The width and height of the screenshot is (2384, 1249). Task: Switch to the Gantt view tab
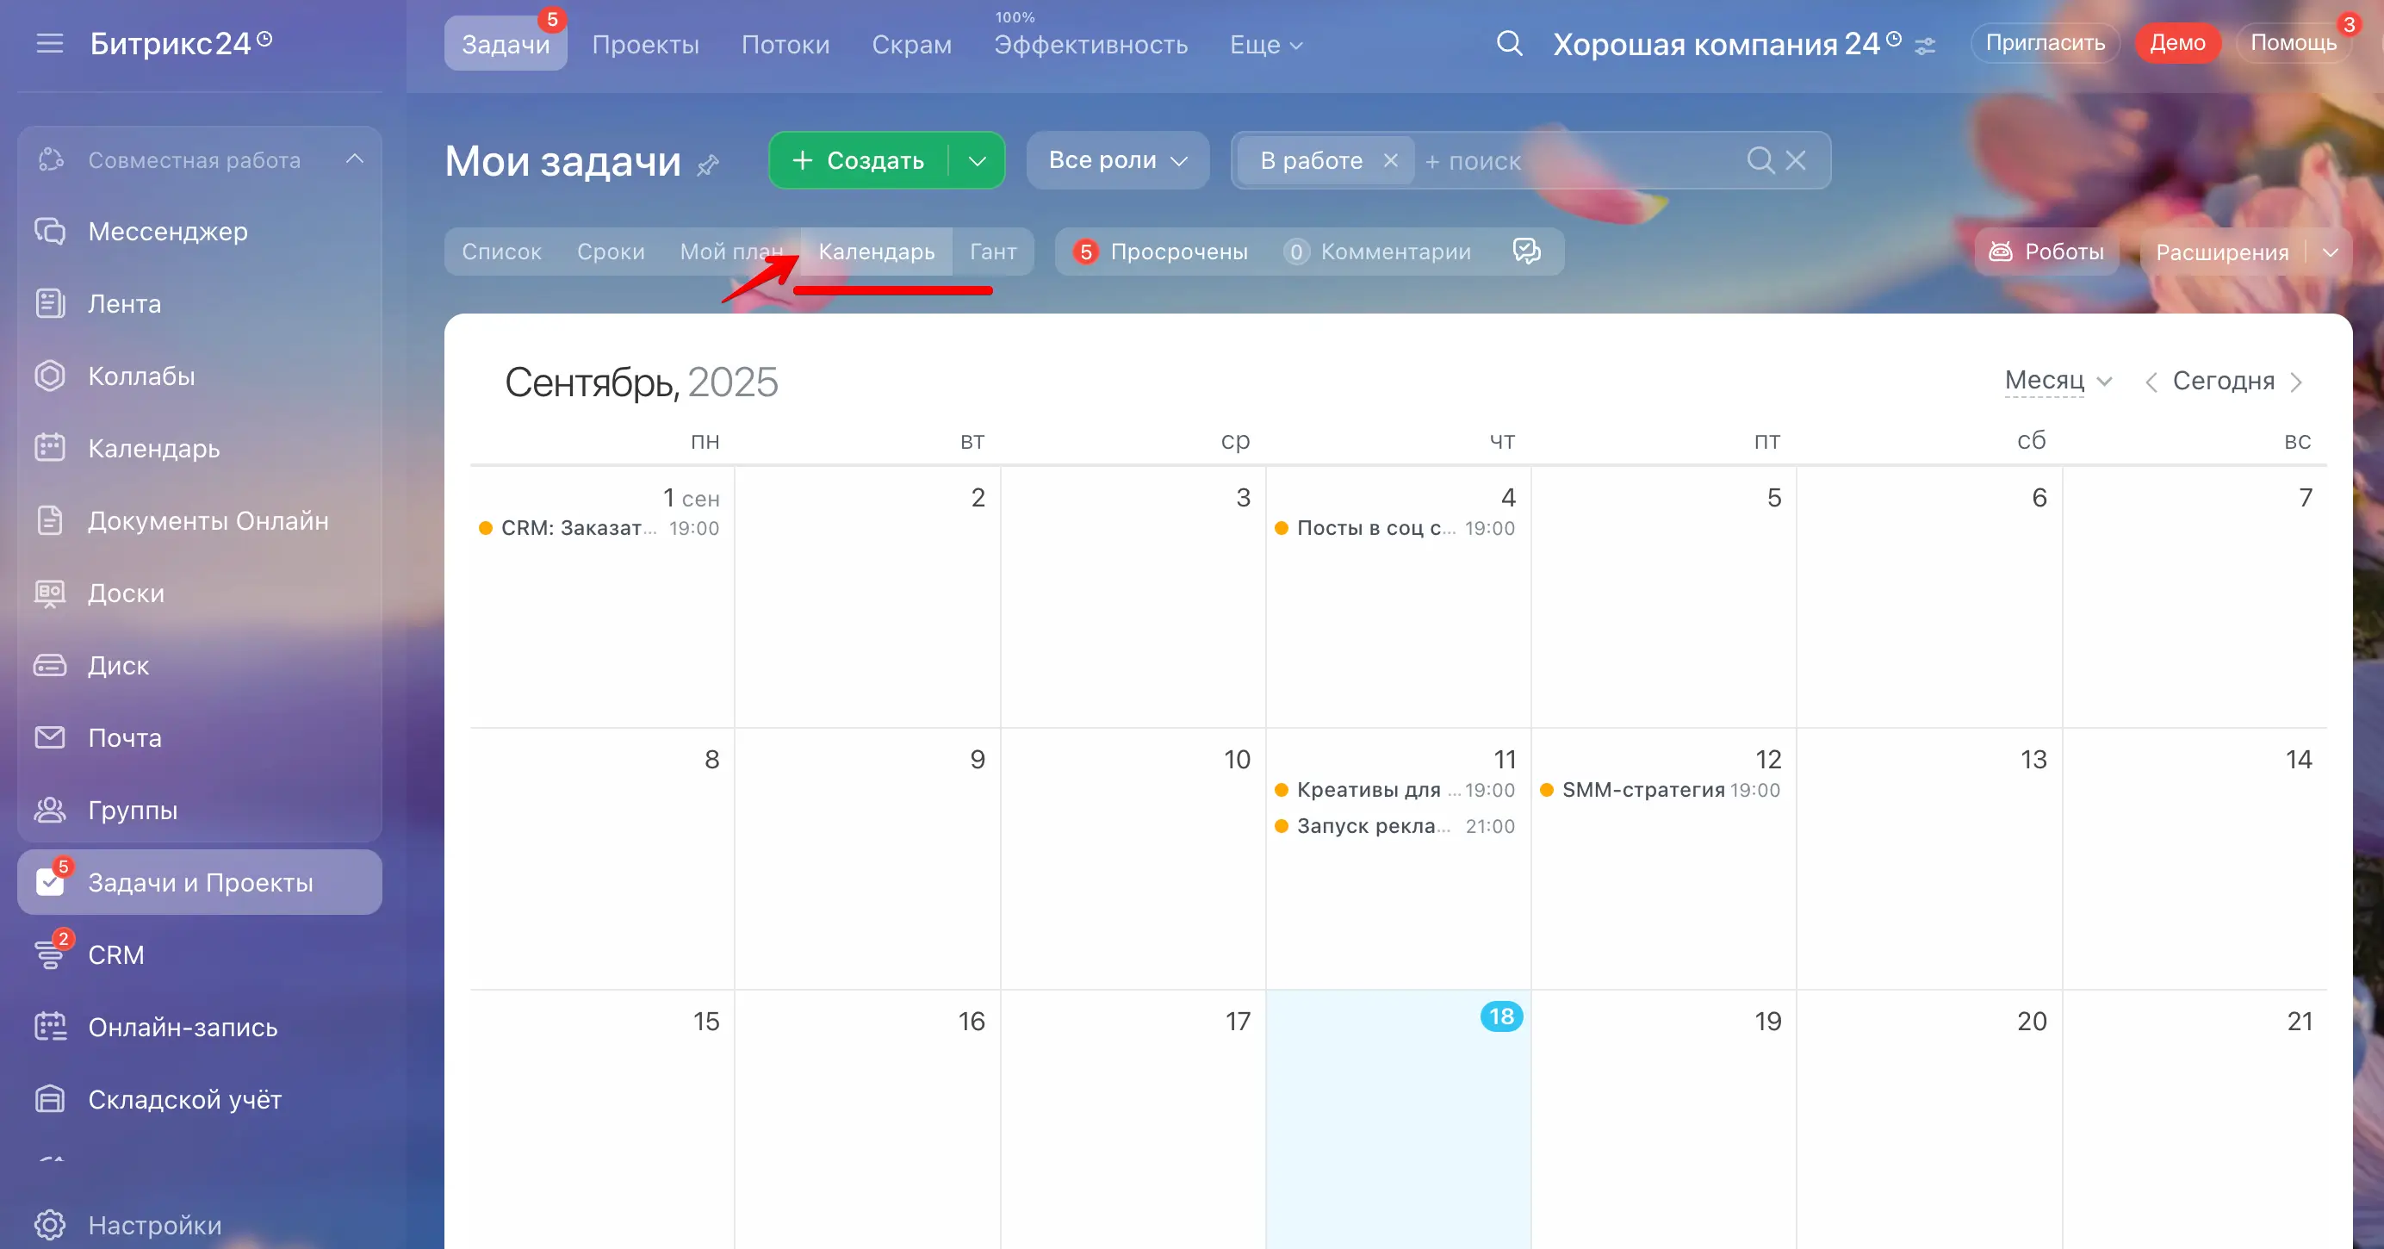tap(993, 252)
